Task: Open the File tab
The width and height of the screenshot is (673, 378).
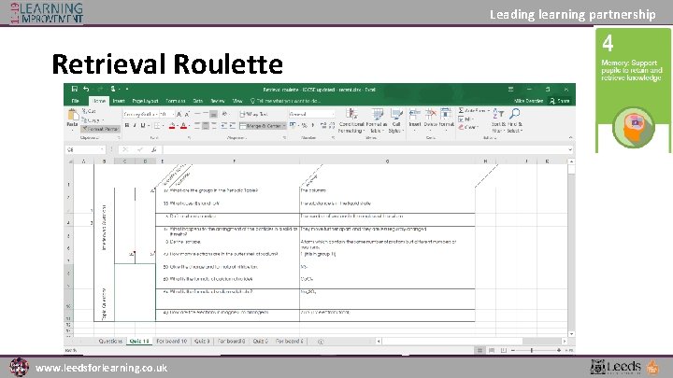Action: [76, 101]
